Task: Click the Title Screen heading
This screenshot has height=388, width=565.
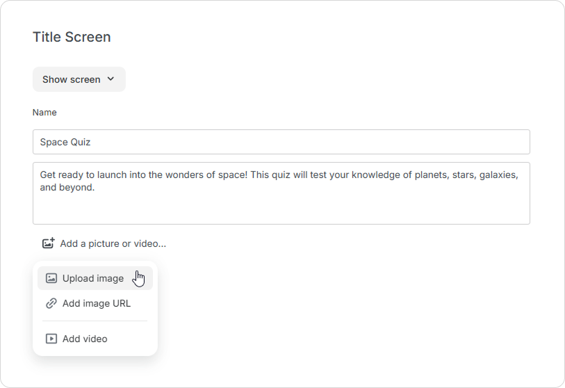Action: tap(72, 37)
